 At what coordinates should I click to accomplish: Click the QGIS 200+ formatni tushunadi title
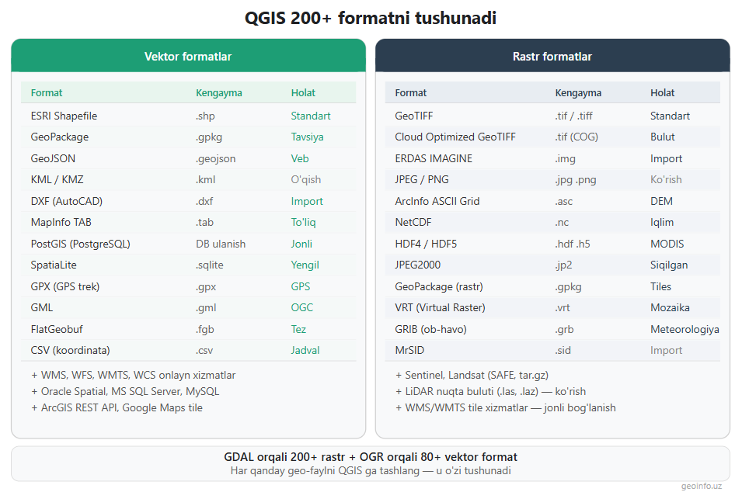click(371, 19)
